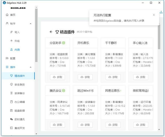Select the 即时通讯 category
Image resolution: width=165 pixels, height=137 pixels.
point(18,119)
